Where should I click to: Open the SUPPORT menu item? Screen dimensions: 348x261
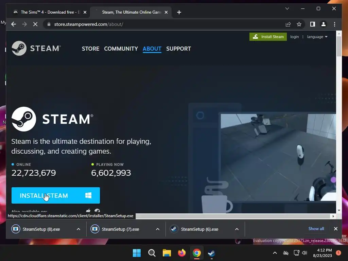click(x=178, y=49)
